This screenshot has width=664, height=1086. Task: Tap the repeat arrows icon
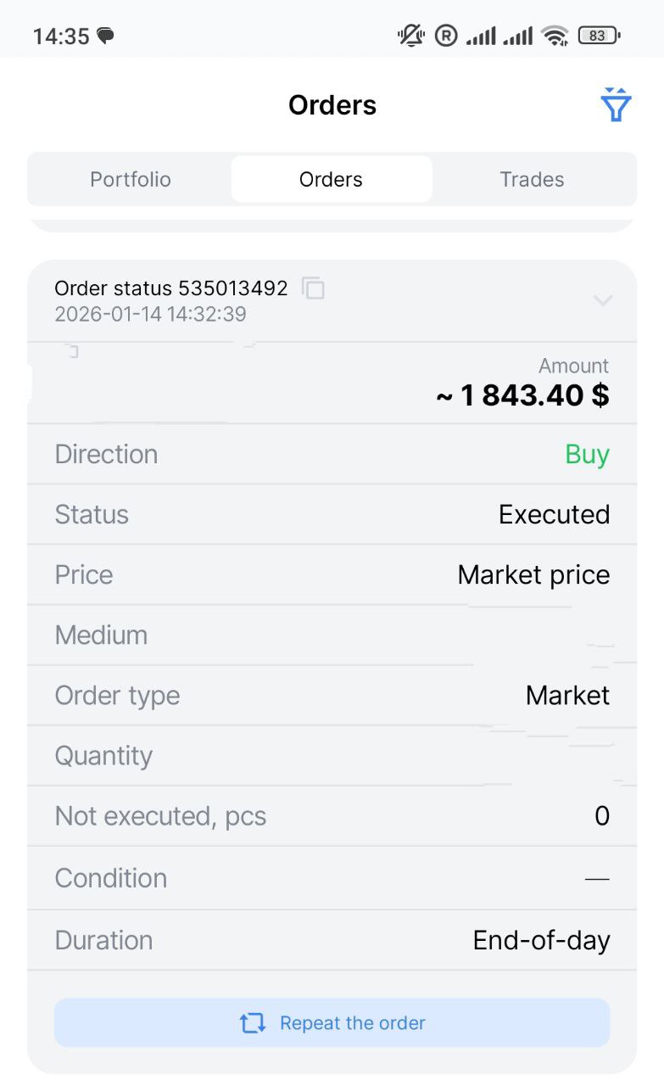(253, 1023)
